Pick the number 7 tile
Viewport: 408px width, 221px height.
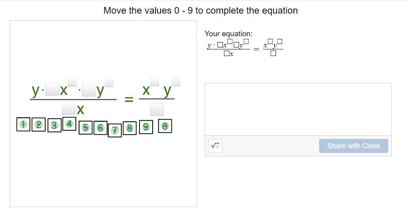(115, 131)
